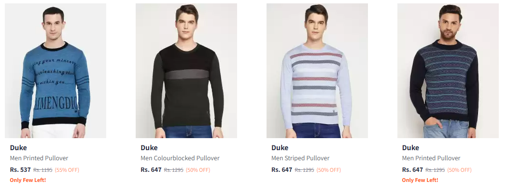Image resolution: width=507 pixels, height=193 pixels.
Task: Open the blue printed pullover product image
Action: pyautogui.click(x=56, y=71)
